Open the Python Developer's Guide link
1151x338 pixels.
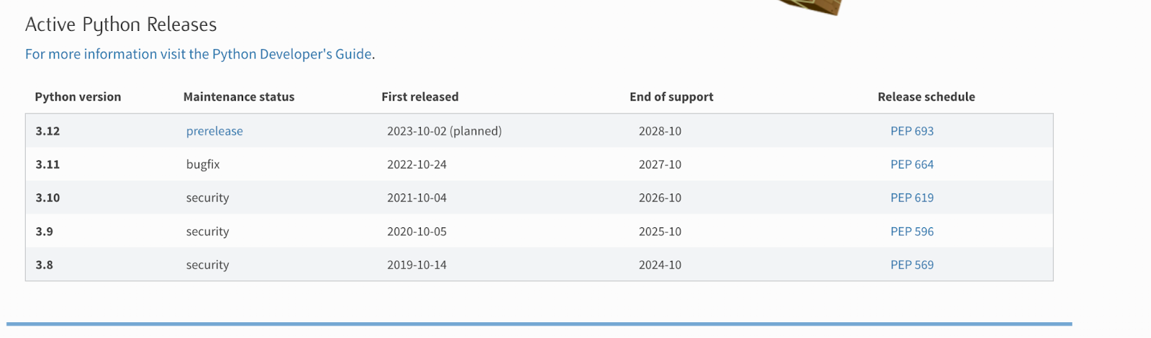pos(199,54)
